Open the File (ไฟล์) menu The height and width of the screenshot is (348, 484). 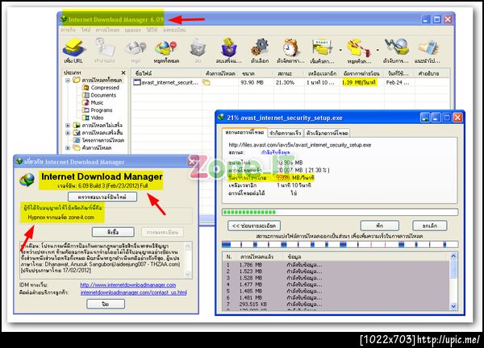(x=86, y=30)
